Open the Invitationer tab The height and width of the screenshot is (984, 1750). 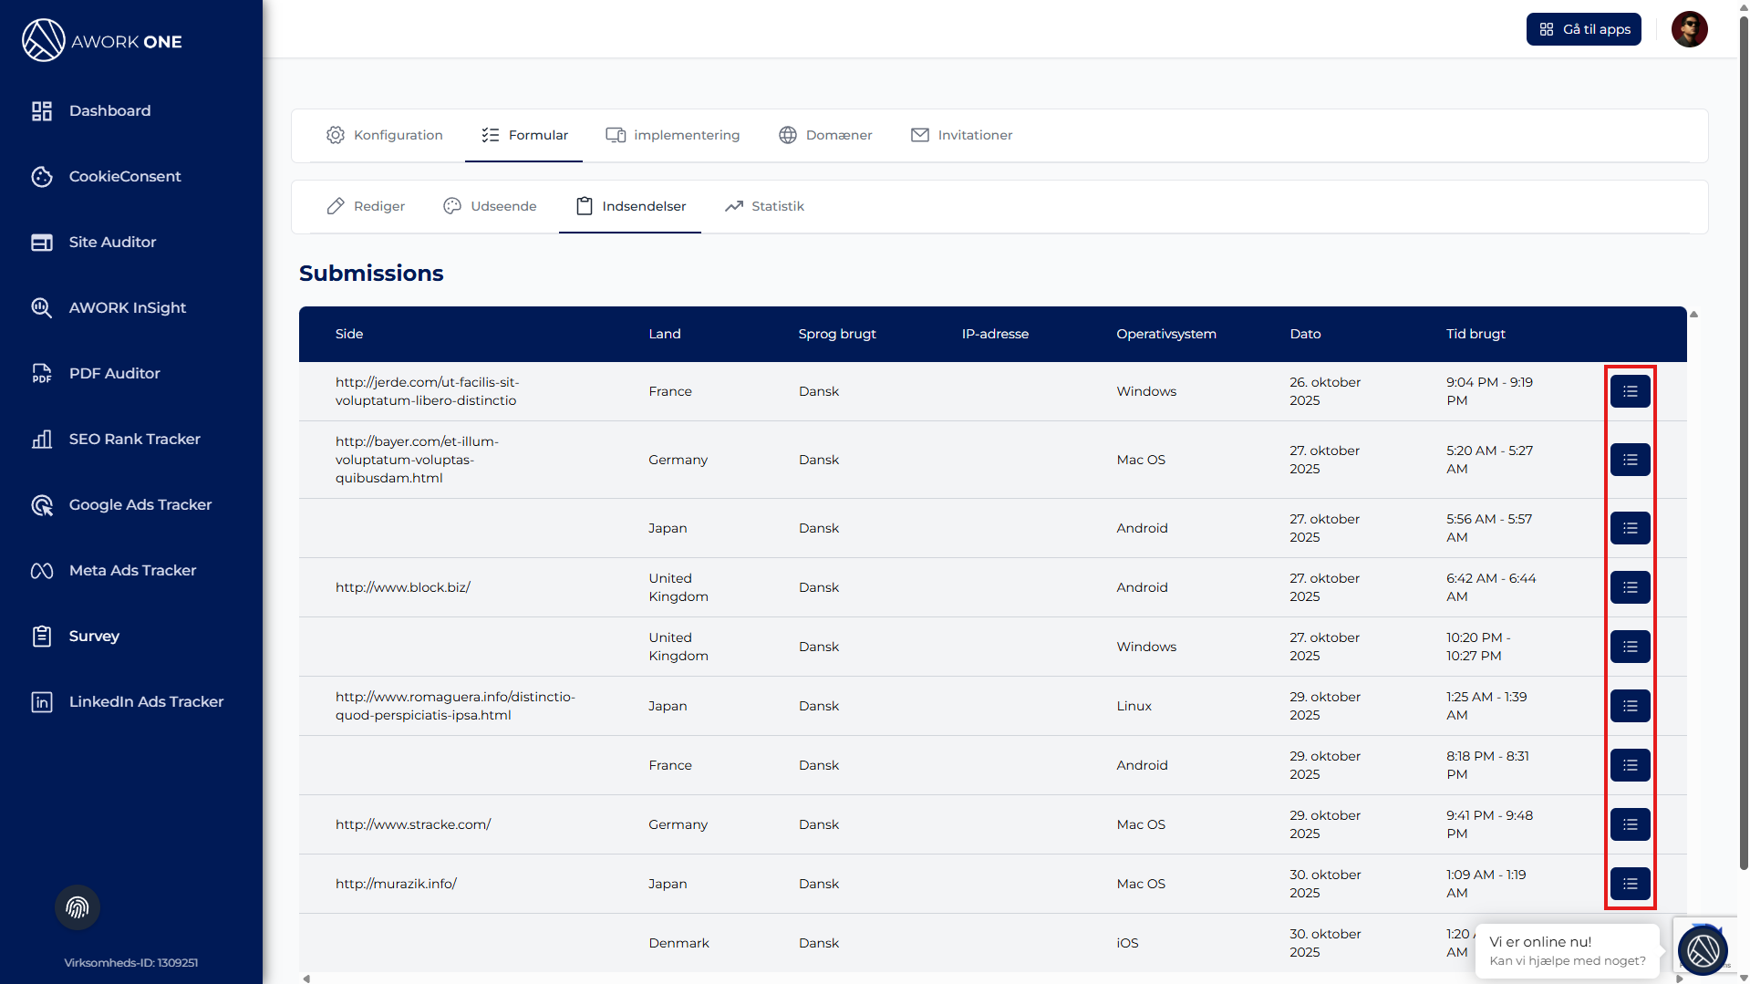[x=961, y=135]
